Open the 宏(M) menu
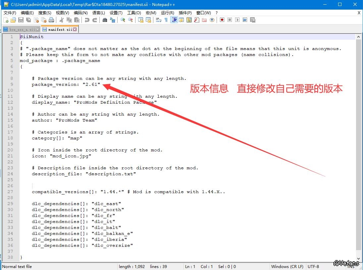This screenshot has width=363, height=270. pyautogui.click(x=151, y=13)
